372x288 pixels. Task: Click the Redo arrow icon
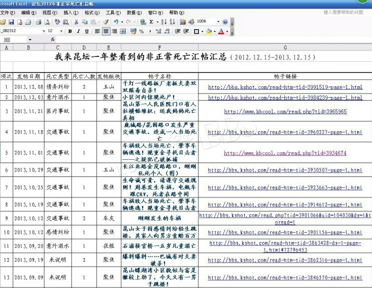129,22
